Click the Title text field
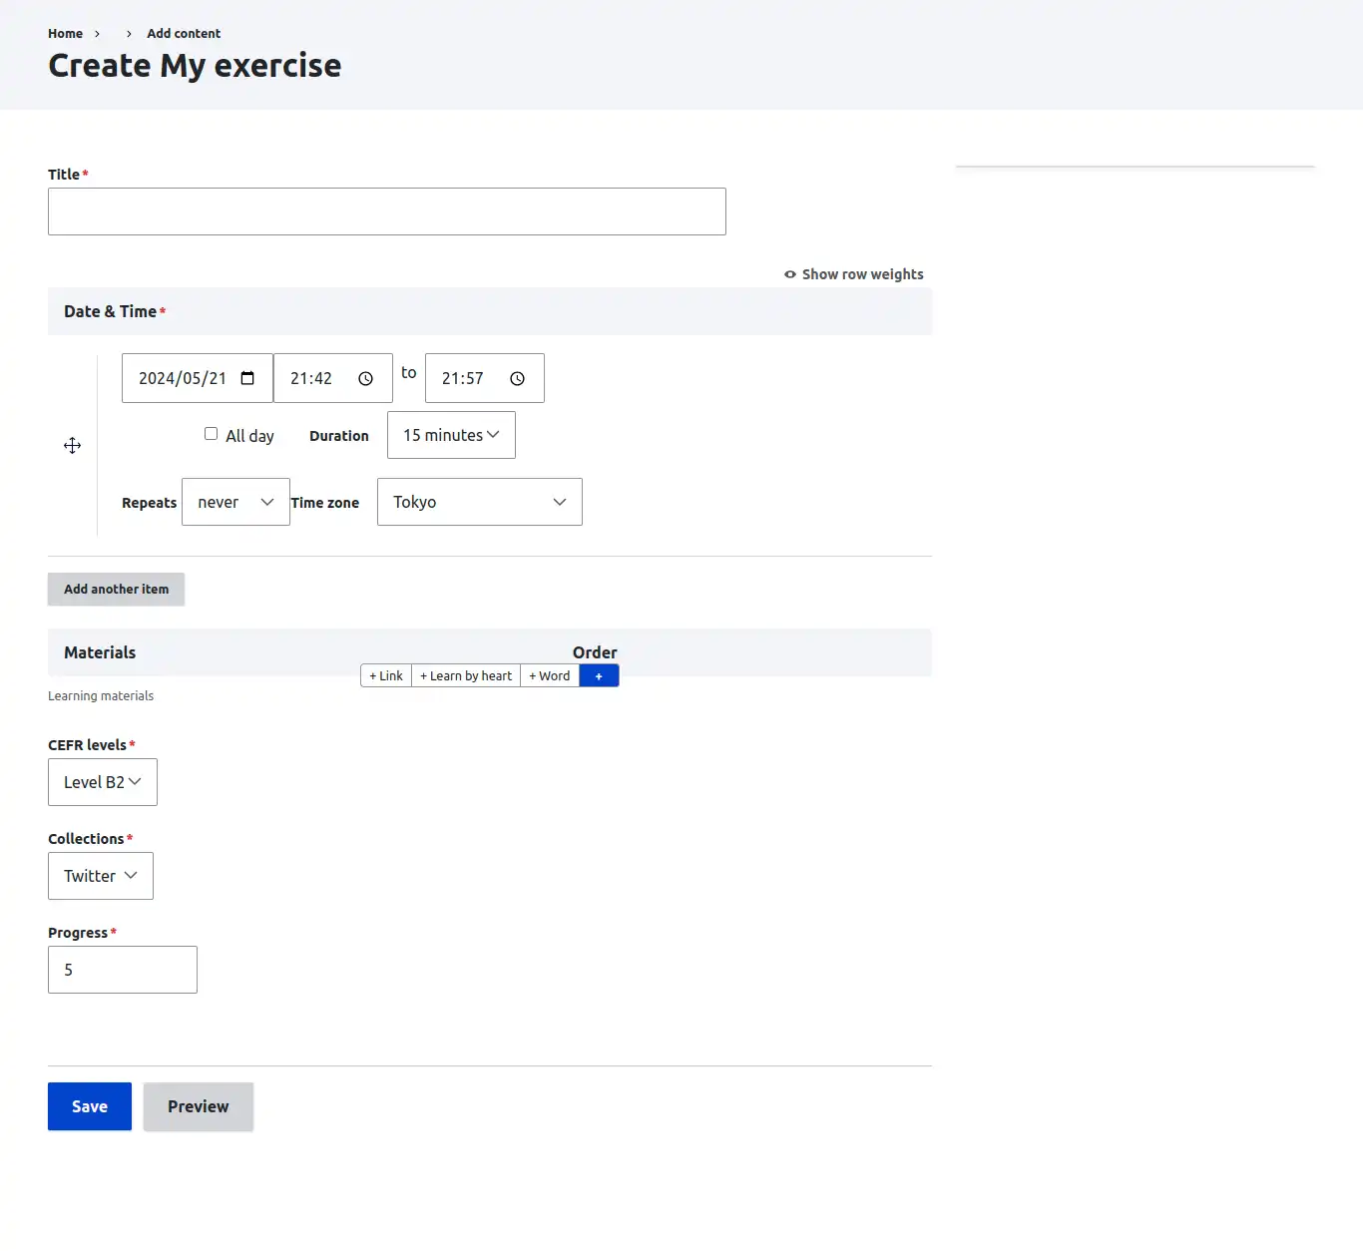Viewport: 1363px width, 1251px height. [387, 211]
